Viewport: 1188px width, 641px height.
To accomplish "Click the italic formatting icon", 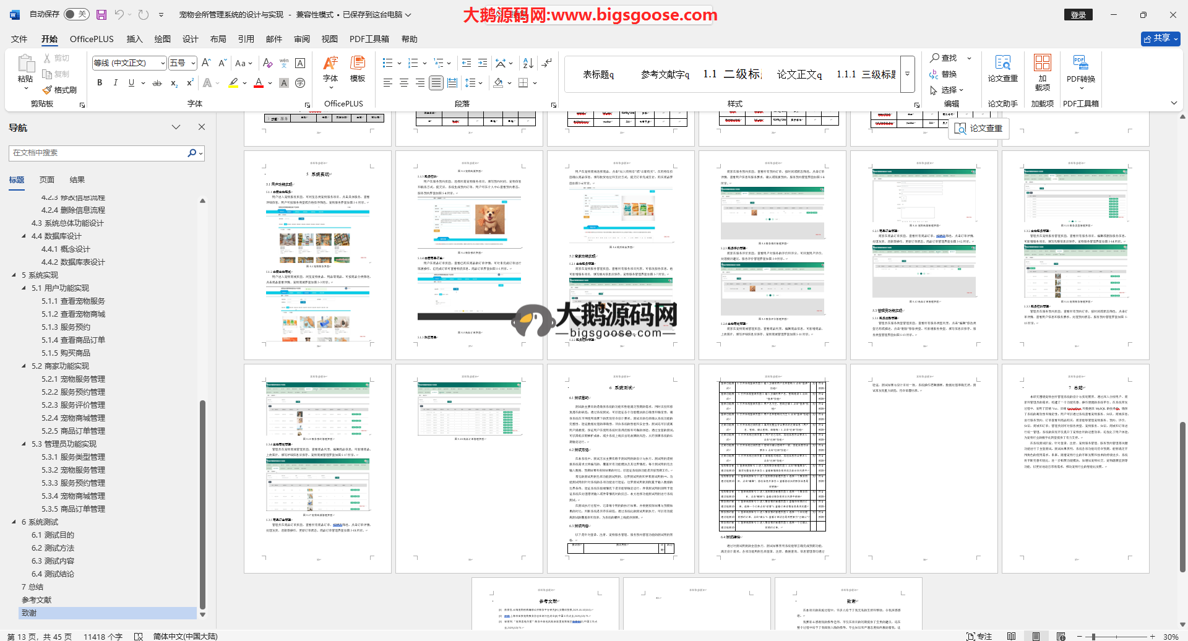I will click(115, 83).
